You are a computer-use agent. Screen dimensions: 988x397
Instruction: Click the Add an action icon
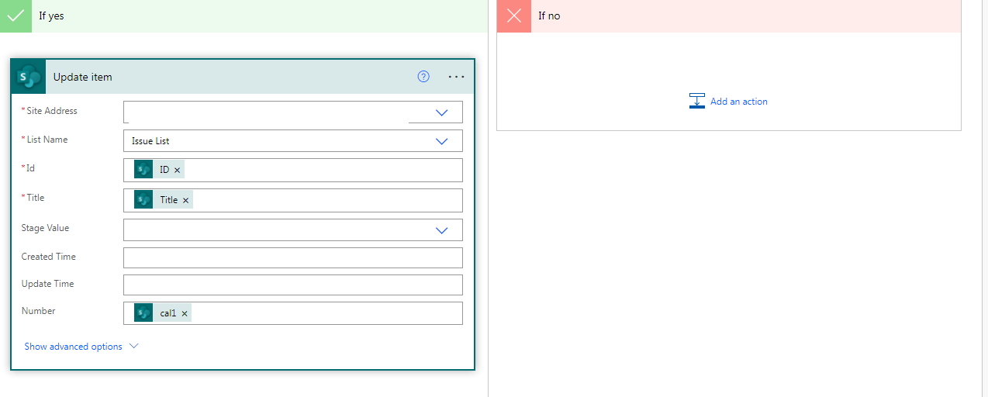pos(697,101)
